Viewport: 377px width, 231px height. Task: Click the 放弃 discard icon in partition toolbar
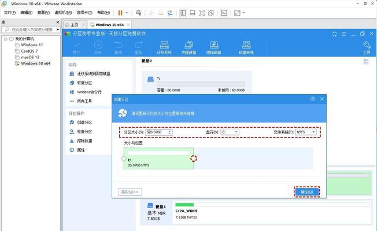point(98,48)
